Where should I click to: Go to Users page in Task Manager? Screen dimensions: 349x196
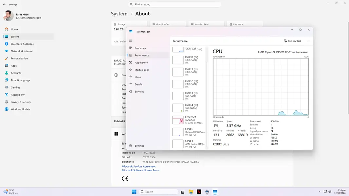coord(148,77)
